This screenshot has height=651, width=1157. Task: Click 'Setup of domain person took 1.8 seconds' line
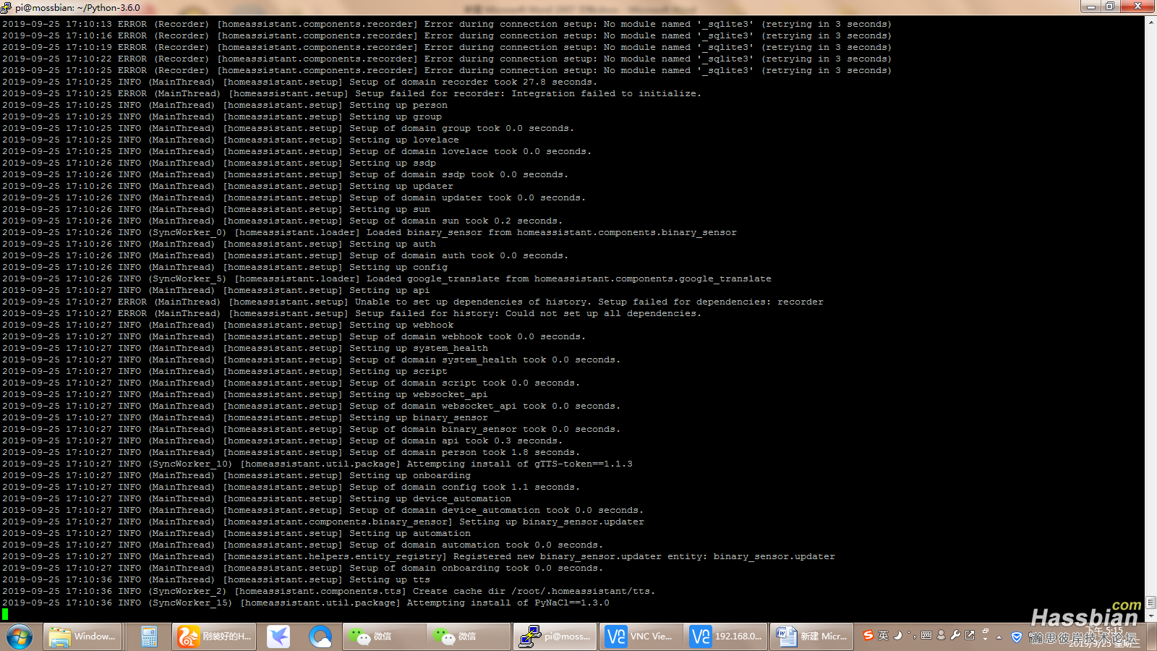pyautogui.click(x=291, y=452)
